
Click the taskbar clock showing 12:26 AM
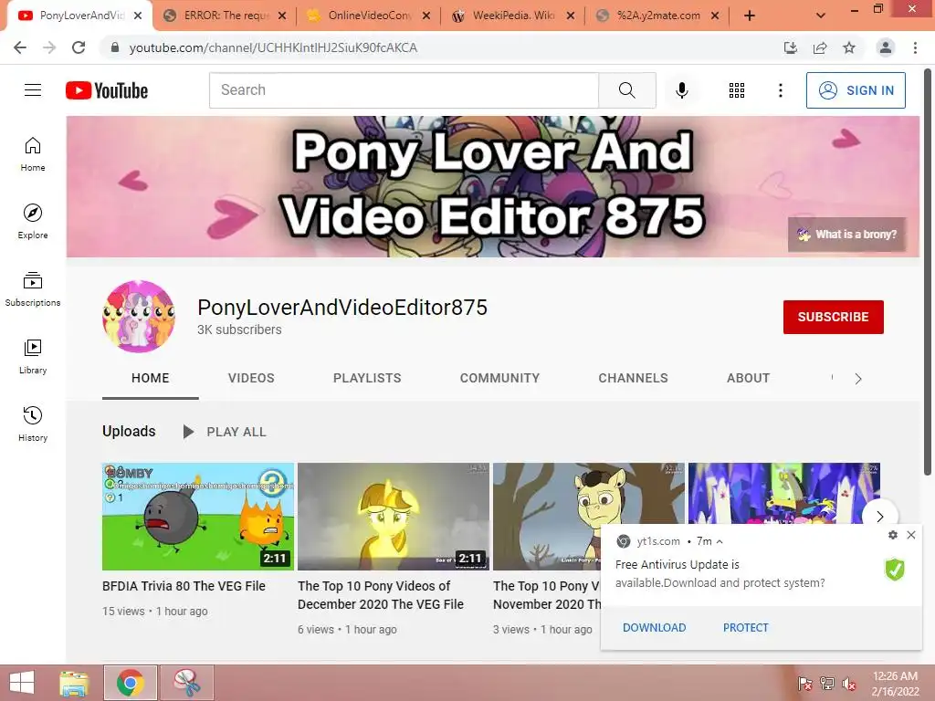coord(895,683)
